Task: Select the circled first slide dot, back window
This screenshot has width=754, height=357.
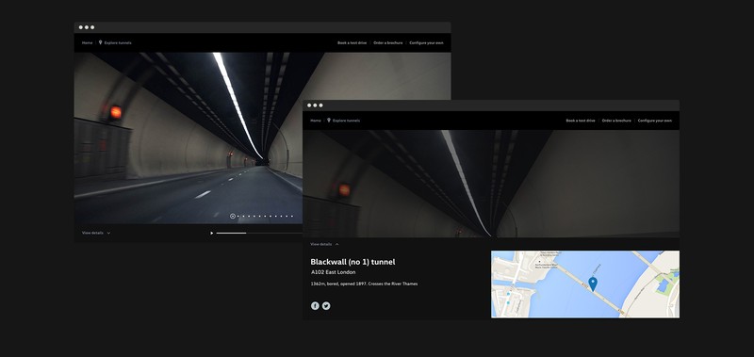Action: tap(233, 217)
